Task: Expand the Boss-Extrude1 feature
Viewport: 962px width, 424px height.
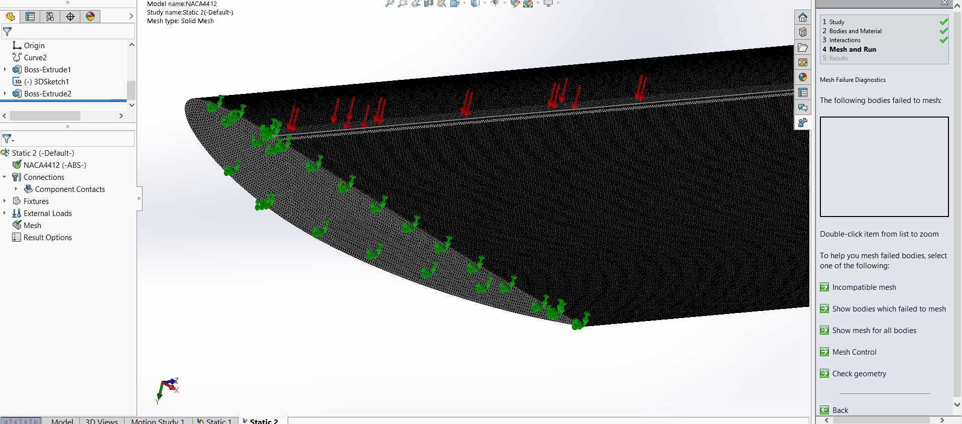Action: 5,69
